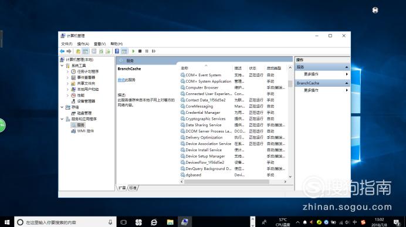Open File Explorer from the taskbar
406x227 pixels.
click(170, 222)
